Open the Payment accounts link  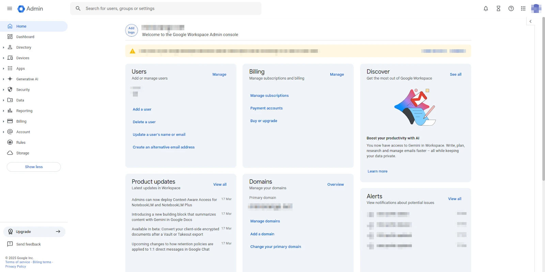pyautogui.click(x=266, y=108)
